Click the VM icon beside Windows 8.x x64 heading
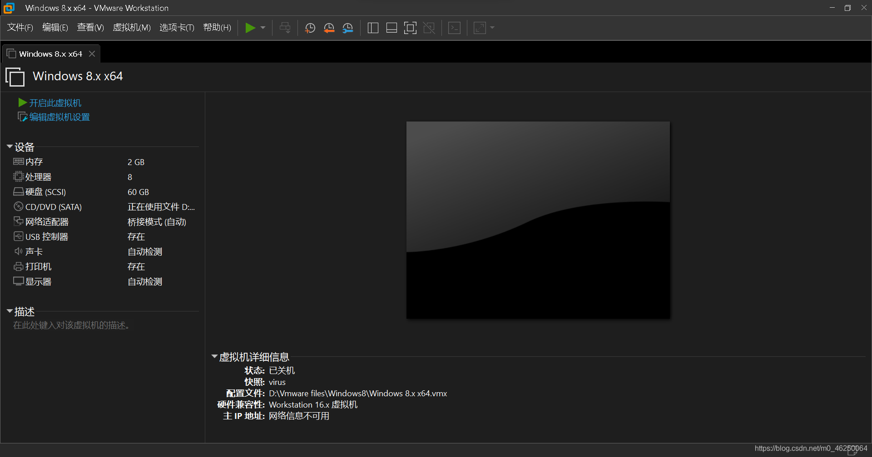 coord(15,76)
